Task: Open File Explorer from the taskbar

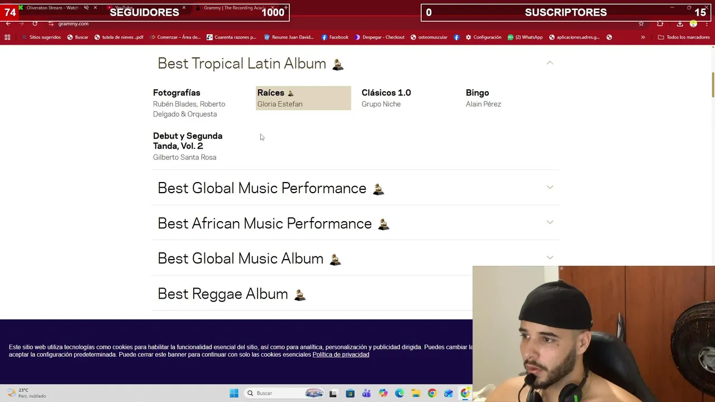Action: [416, 393]
